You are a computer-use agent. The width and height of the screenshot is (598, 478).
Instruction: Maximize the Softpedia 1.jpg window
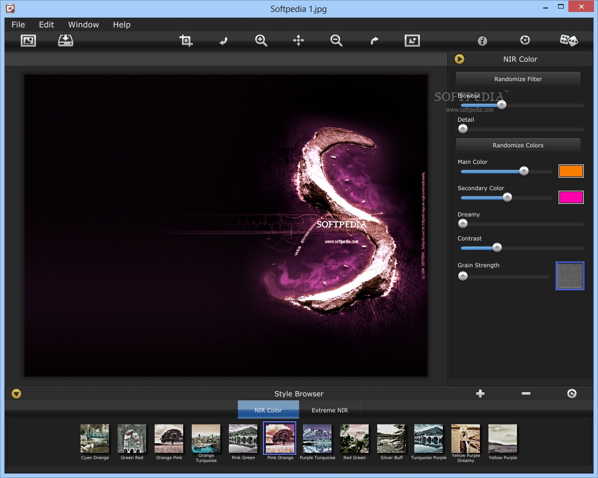click(560, 6)
